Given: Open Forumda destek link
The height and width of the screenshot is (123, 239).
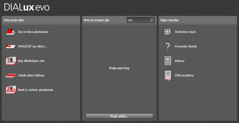Looking at the screenshot, I should (x=186, y=46).
